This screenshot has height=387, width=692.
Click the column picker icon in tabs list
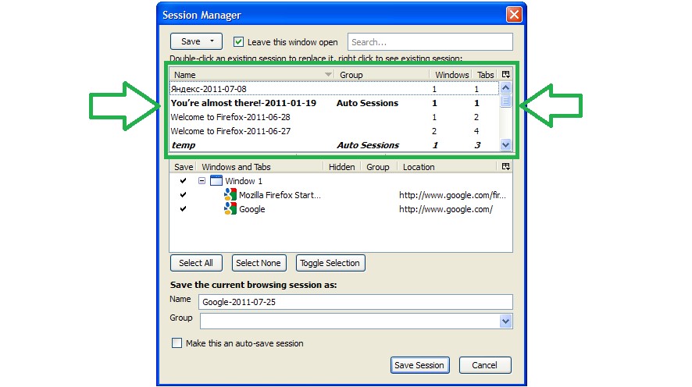(x=505, y=167)
